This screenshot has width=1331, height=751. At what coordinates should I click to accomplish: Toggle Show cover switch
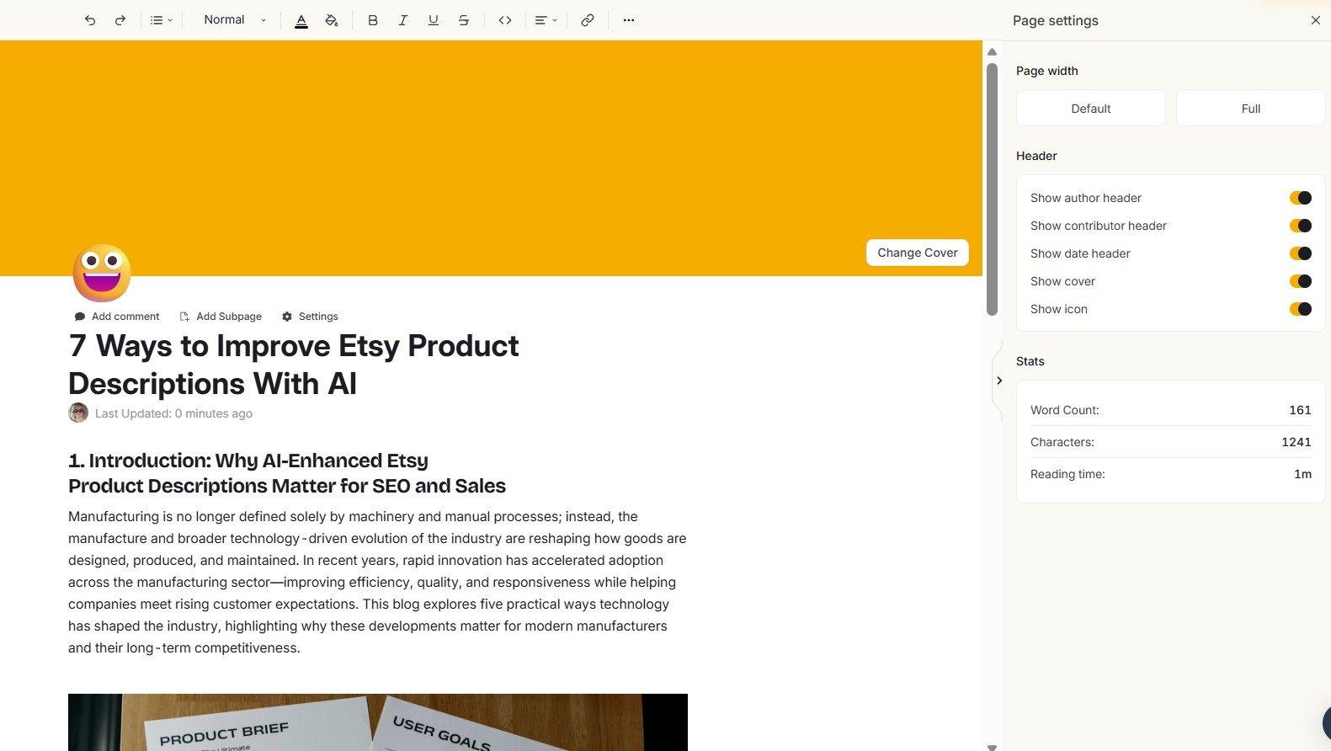(1301, 281)
